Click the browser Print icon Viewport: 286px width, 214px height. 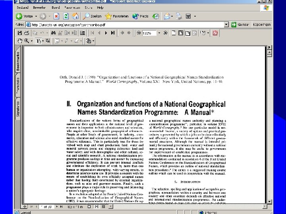pyautogui.click(x=179, y=16)
